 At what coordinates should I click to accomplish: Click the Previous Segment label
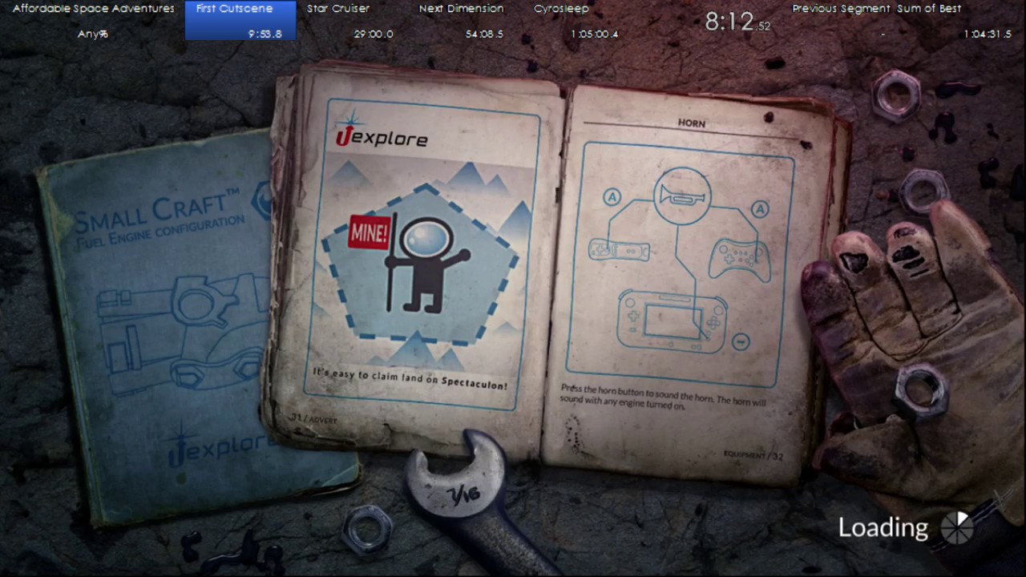pos(841,9)
